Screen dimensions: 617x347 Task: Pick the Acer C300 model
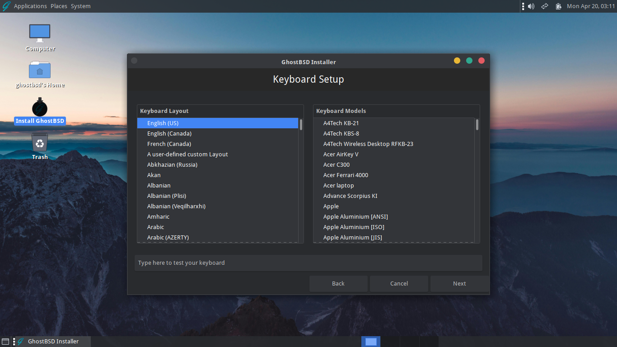point(394,165)
